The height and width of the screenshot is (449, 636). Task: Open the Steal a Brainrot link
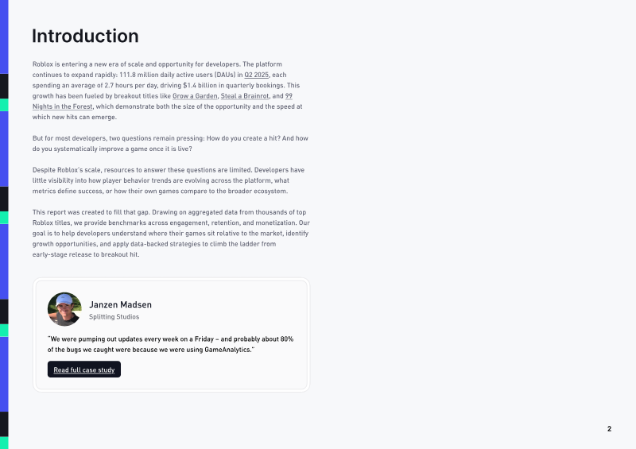point(245,95)
